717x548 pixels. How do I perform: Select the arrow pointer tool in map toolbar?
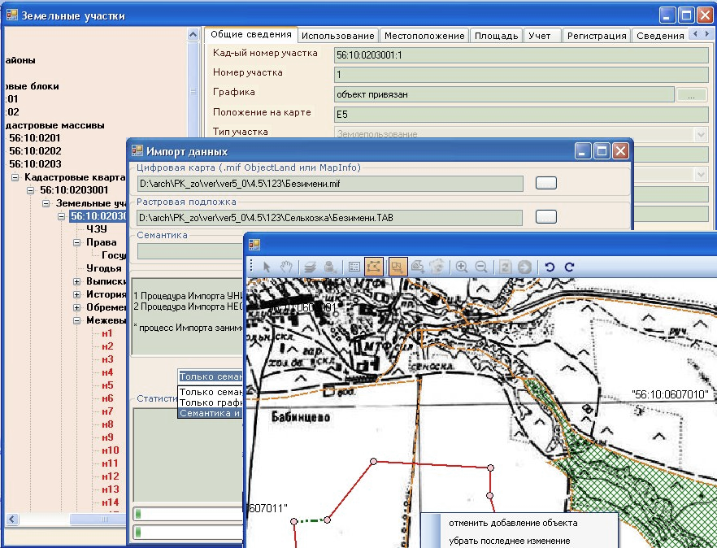tap(267, 266)
